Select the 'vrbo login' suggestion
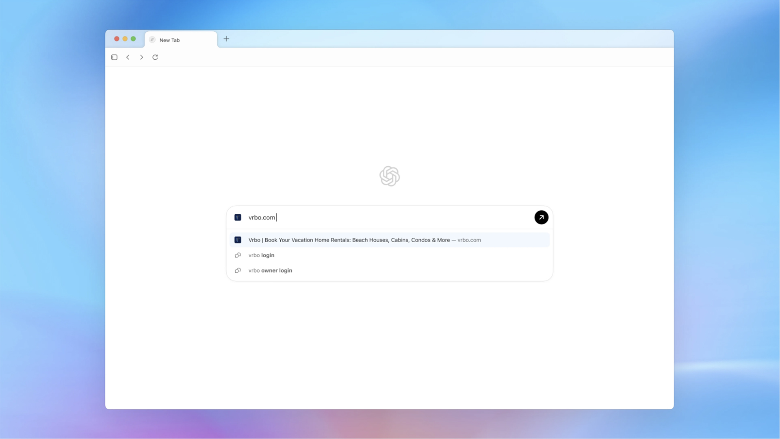 point(262,255)
